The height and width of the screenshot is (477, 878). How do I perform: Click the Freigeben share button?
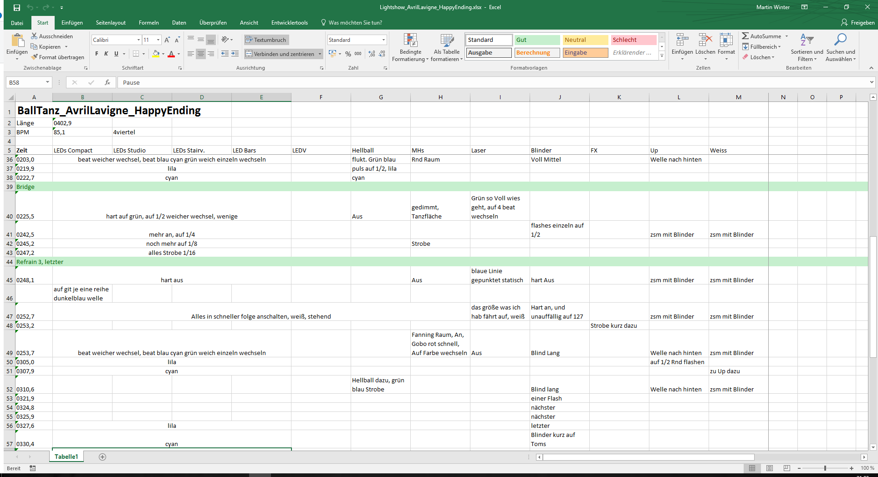tap(858, 23)
